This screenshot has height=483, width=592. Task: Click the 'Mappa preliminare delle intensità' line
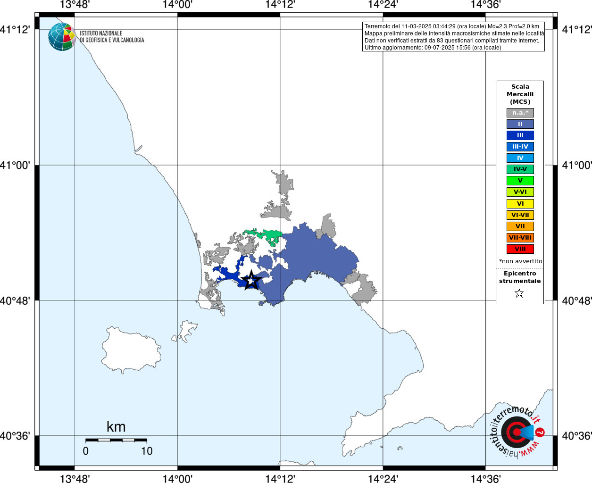[x=454, y=33]
